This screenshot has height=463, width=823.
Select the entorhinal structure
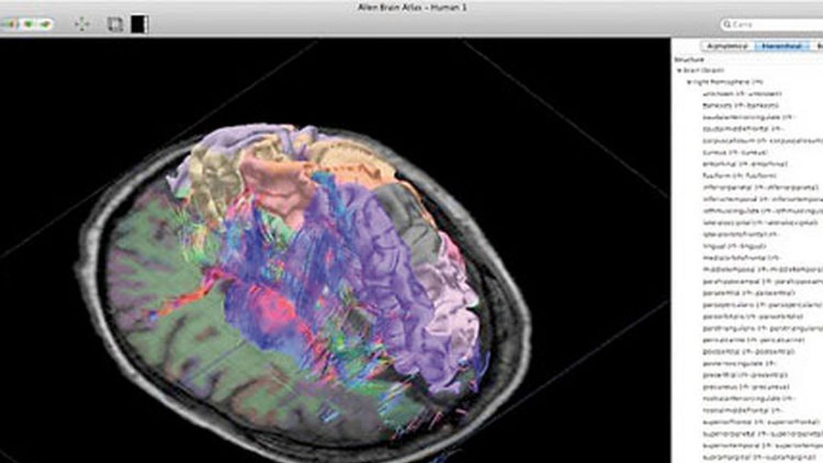point(727,163)
